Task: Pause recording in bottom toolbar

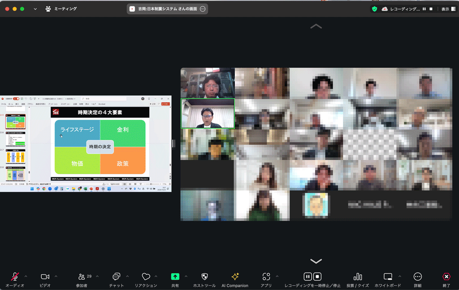Action: point(308,277)
